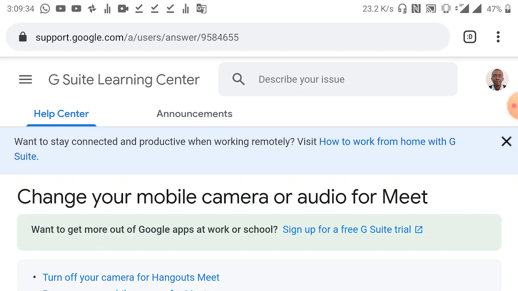Tap the Google Photos pinwheel status icon
The height and width of the screenshot is (291, 518).
(x=92, y=8)
